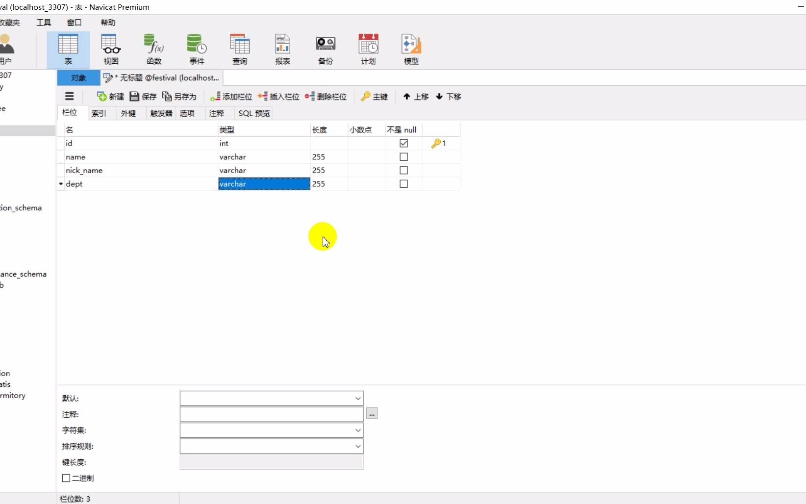Uncheck 不是 null for id field
Screen dimensions: 806x504
pyautogui.click(x=403, y=143)
